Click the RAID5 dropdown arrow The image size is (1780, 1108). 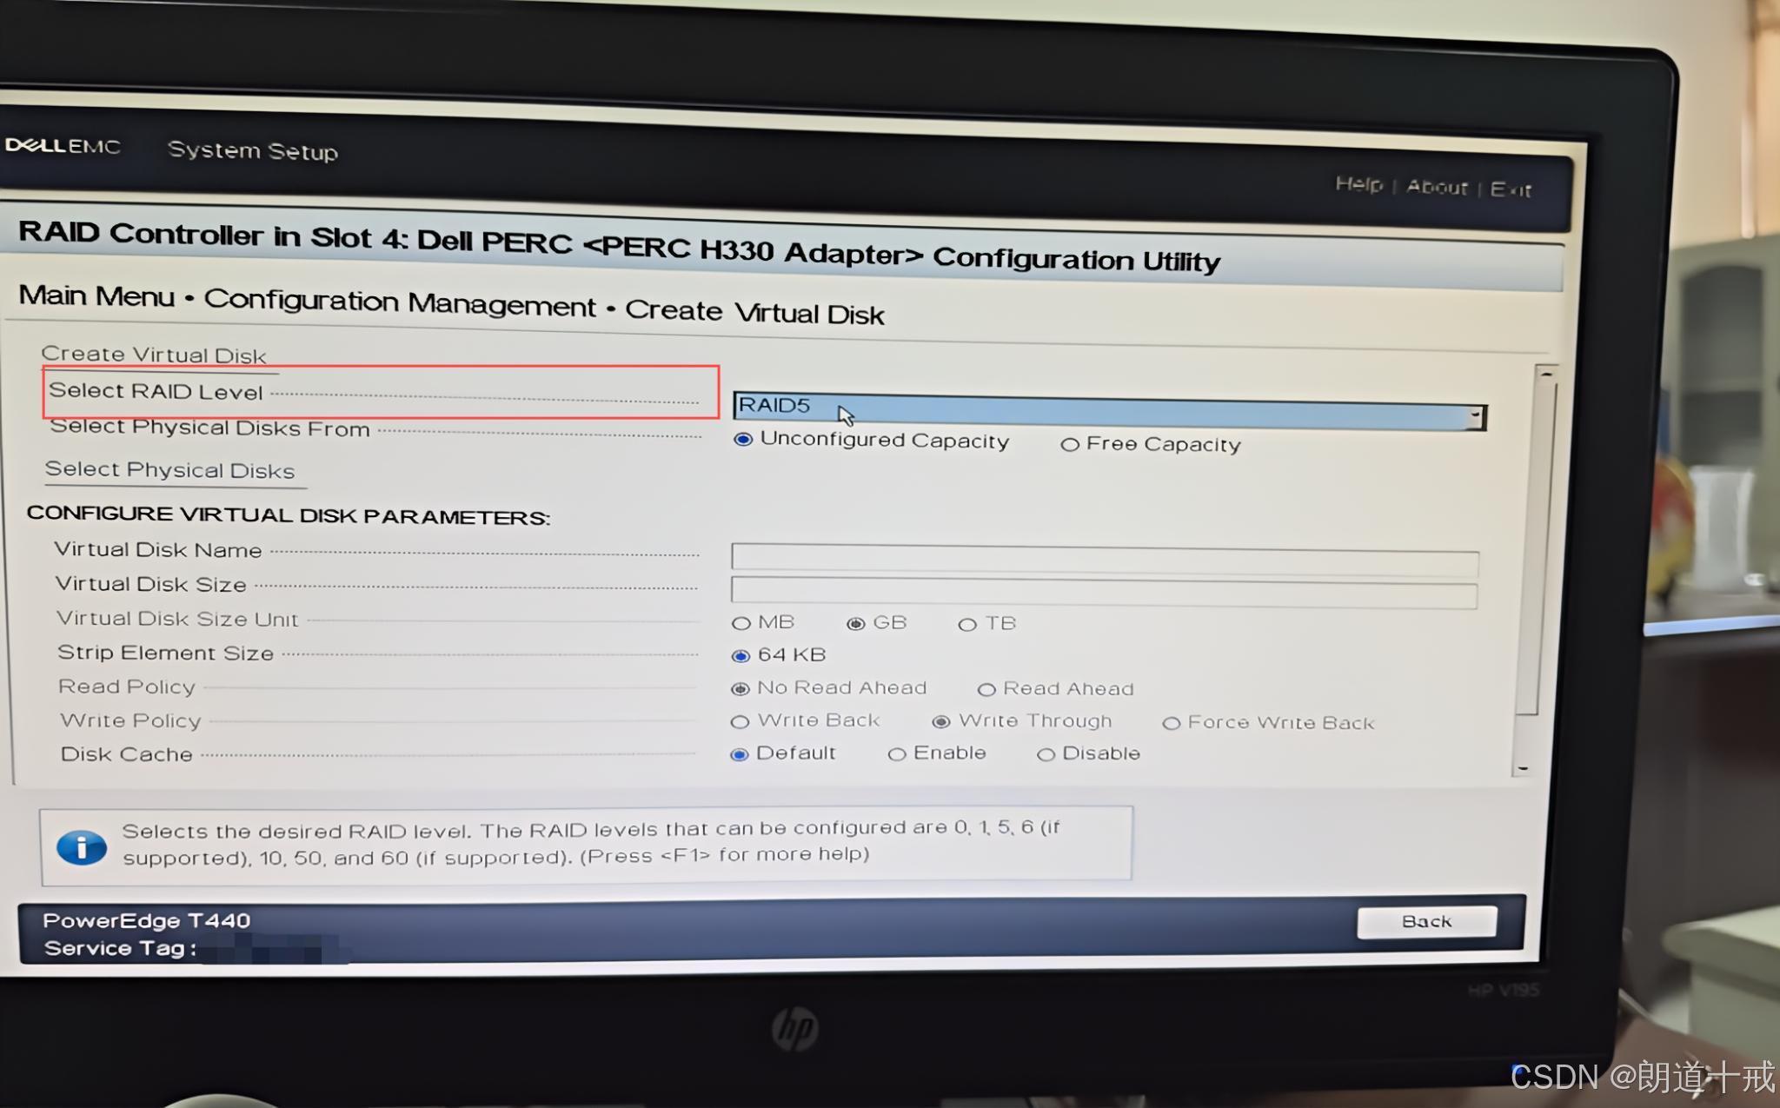point(1476,417)
